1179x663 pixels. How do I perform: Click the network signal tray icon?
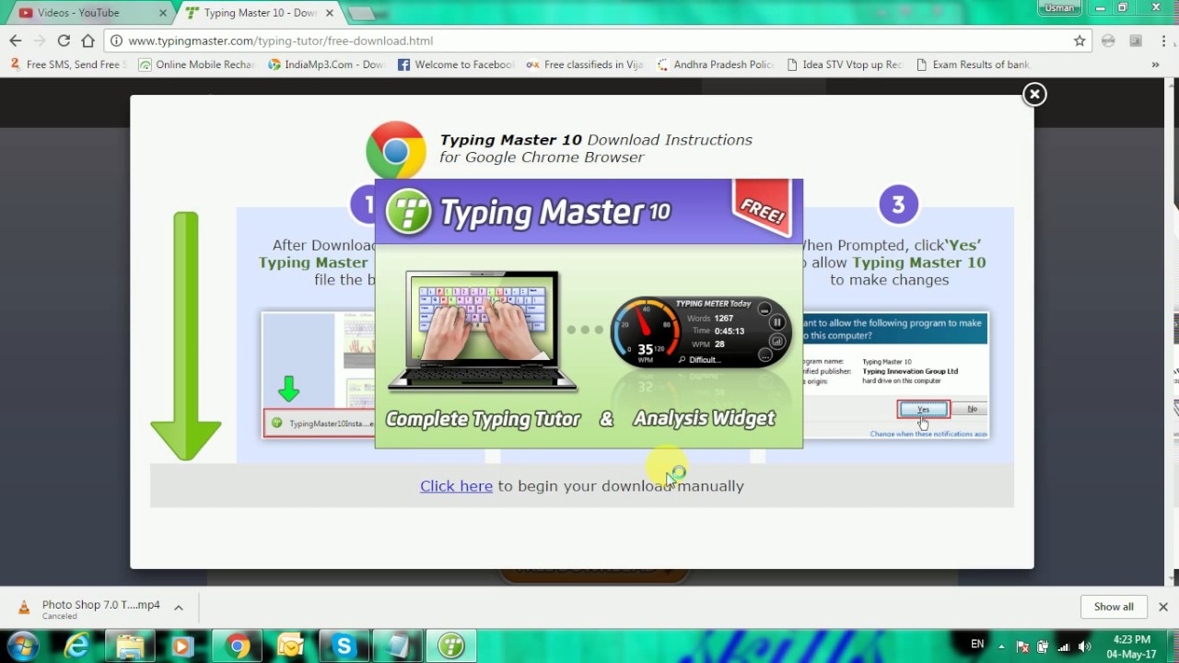(x=1064, y=646)
